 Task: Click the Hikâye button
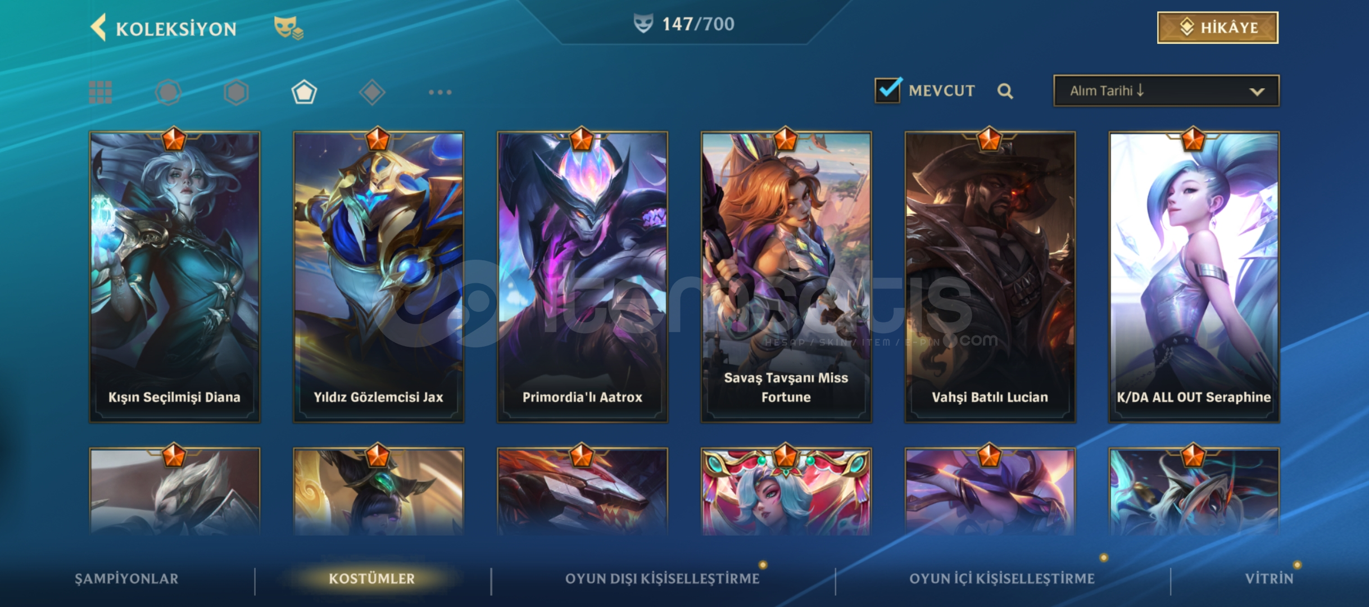click(1218, 28)
